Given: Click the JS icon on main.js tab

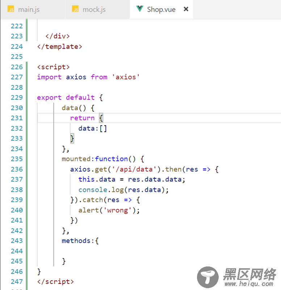Looking at the screenshot, I should click(x=11, y=9).
